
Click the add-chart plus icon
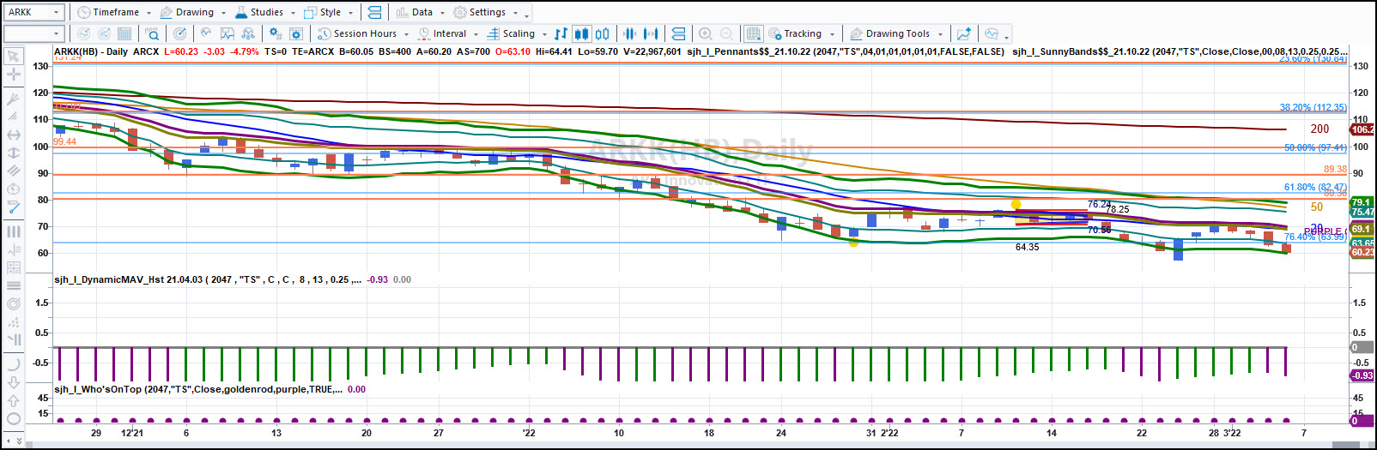[x=964, y=33]
